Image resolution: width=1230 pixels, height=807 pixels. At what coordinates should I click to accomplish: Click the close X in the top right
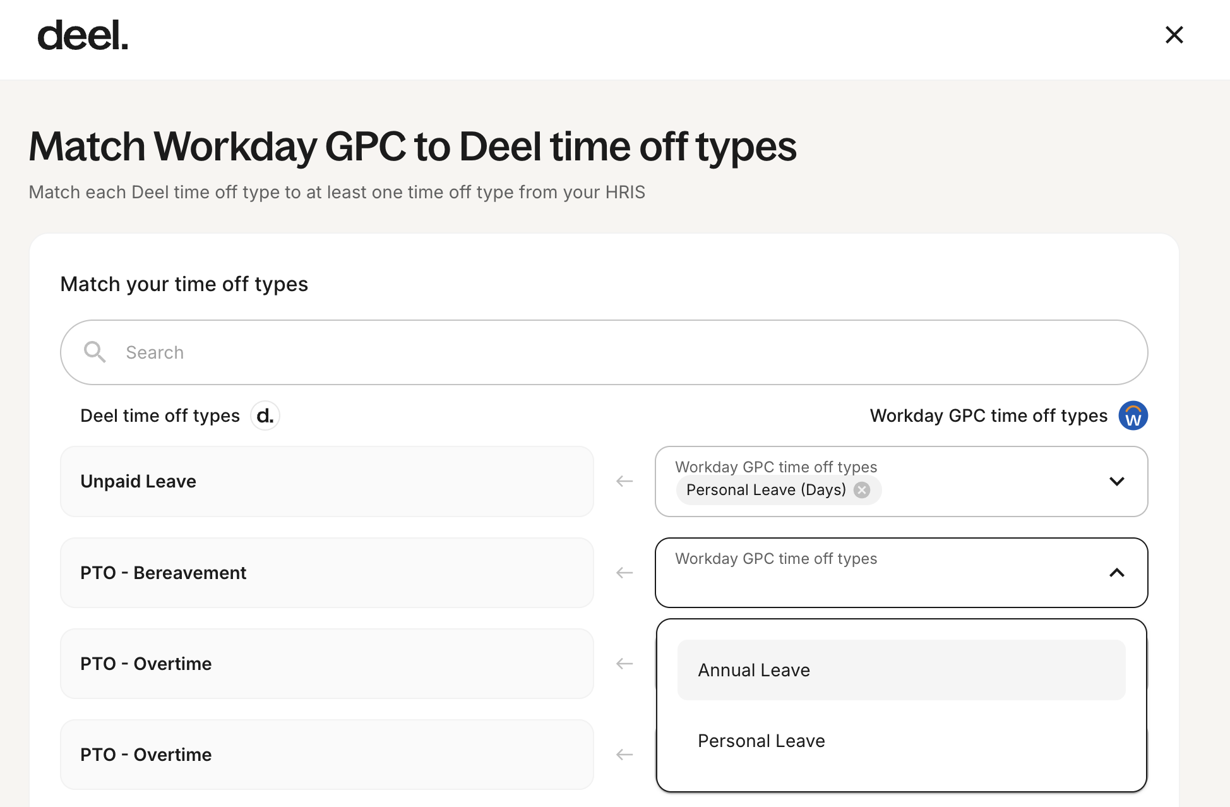coord(1174,35)
